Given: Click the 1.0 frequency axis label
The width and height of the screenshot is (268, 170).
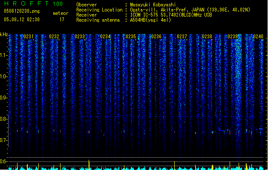Looking at the screenshot, I should coord(3,76).
